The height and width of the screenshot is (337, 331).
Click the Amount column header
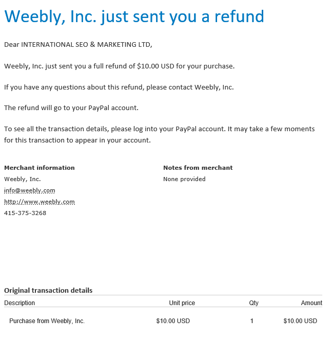pos(311,303)
